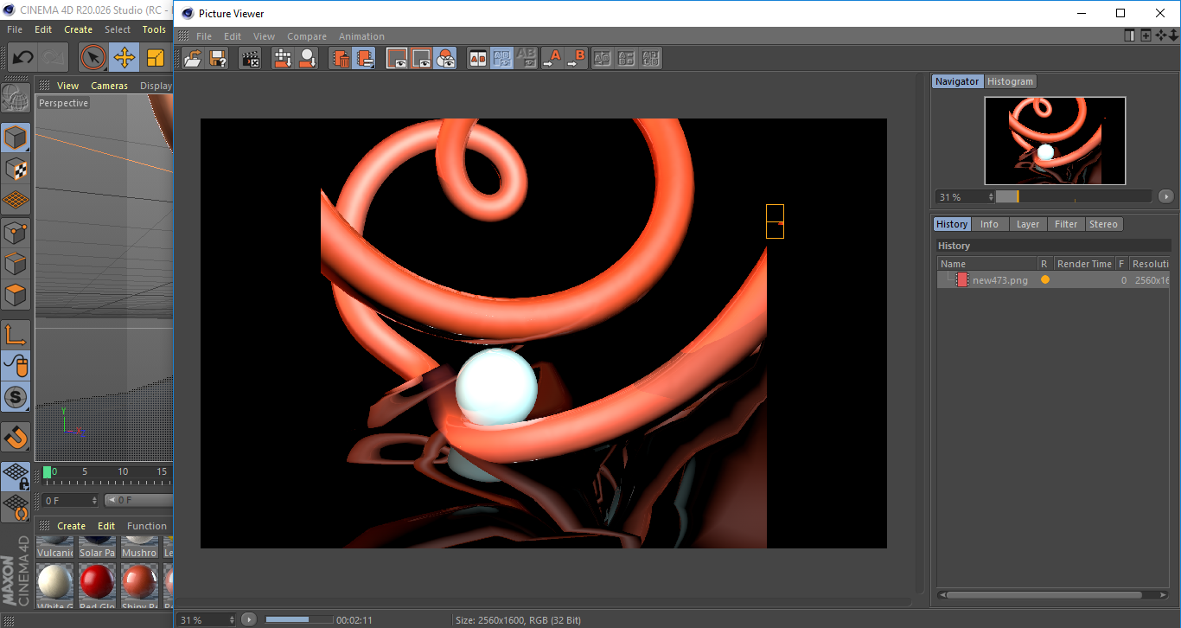
Task: Click the grid with padlock icon
Action: pos(16,476)
